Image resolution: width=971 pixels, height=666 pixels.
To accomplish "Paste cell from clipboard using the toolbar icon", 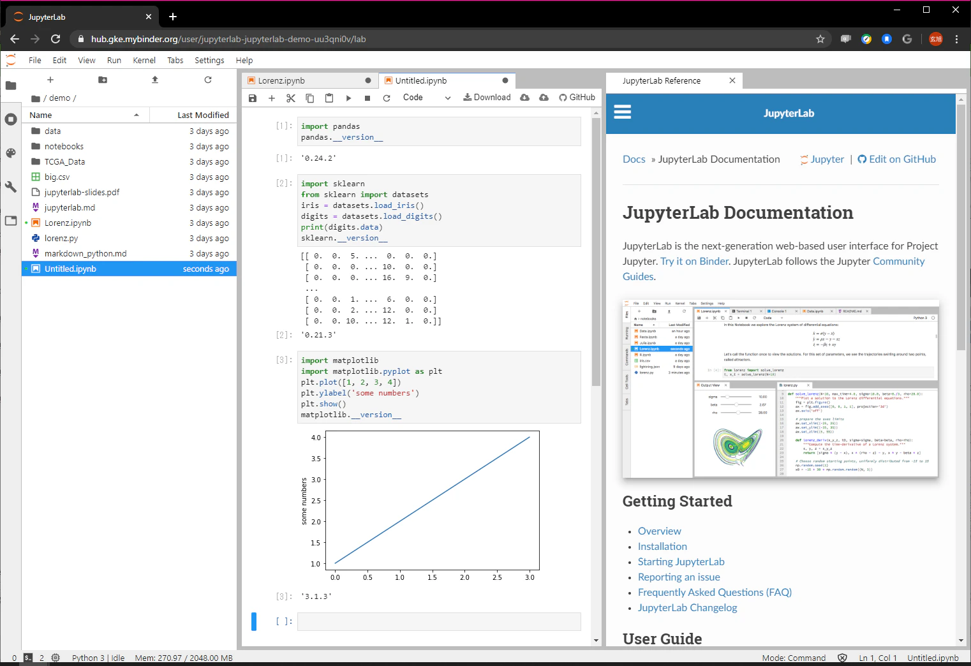I will [x=329, y=98].
